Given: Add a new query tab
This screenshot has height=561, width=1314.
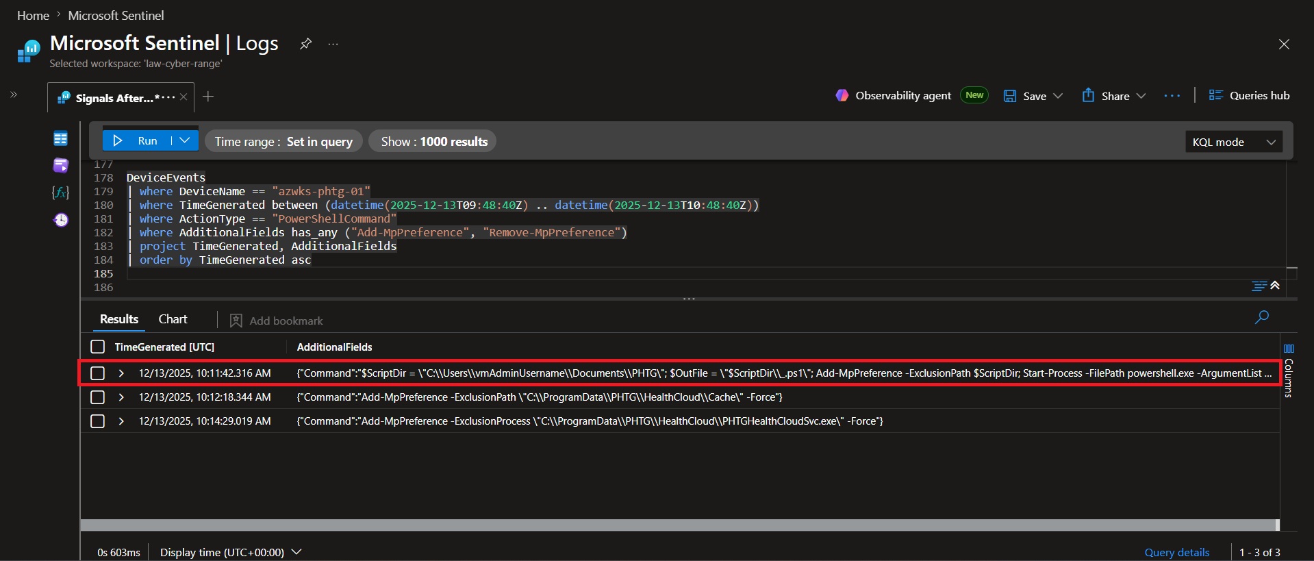Looking at the screenshot, I should [x=208, y=97].
